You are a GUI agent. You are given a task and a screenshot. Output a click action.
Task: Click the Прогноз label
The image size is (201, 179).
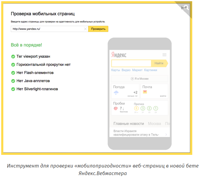139,104
